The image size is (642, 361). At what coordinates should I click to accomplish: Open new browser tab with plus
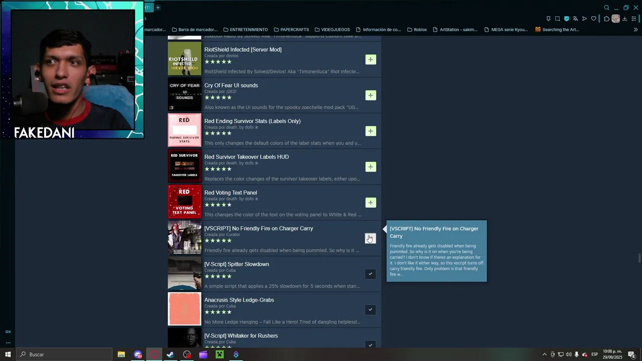pyautogui.click(x=157, y=8)
